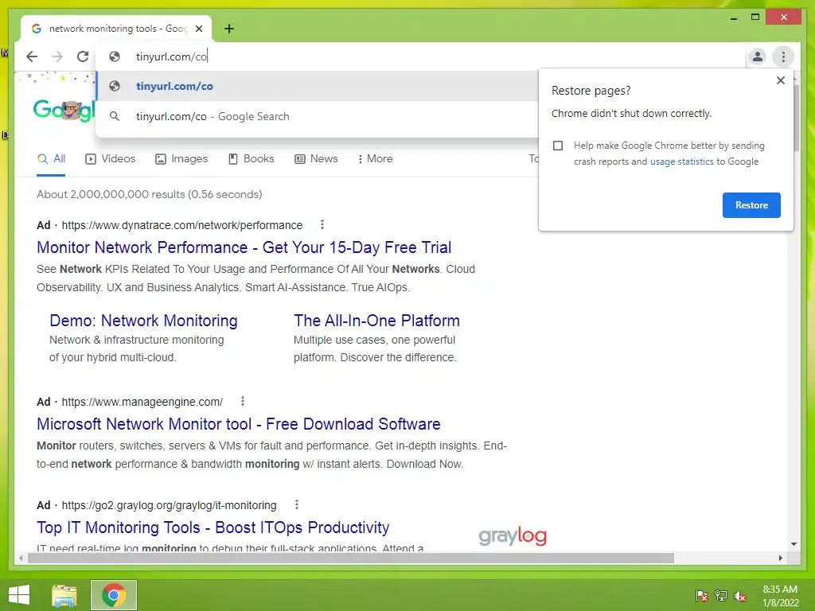Open Top IT Monitoring Tools link
This screenshot has height=611, width=815.
click(213, 527)
